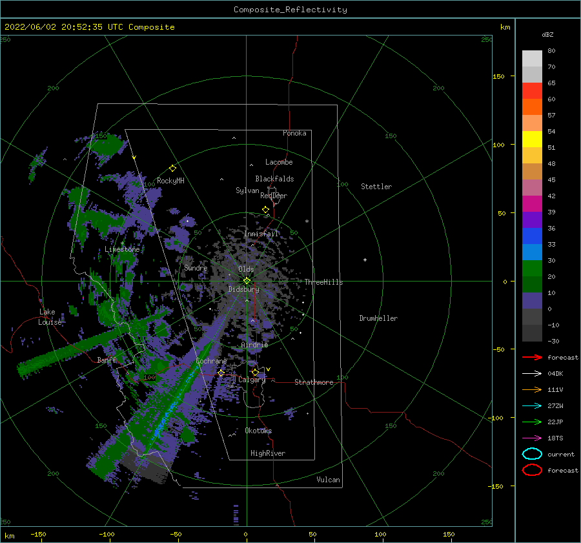Select the 60 dBZ orange swatch
Viewport: 581px width, 543px height.
click(532, 107)
